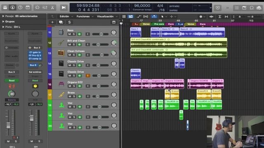This screenshot has width=264, height=148.
Task: Open the Media Browser icon
Action: pyautogui.click(x=259, y=8)
